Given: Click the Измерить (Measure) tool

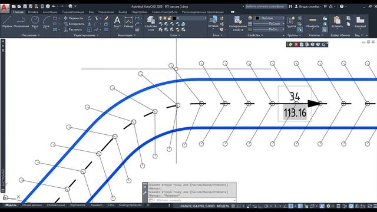Looking at the screenshot, I should 313,22.
